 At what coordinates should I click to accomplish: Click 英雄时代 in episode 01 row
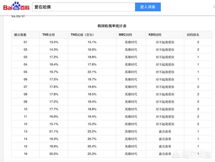tap(131, 42)
